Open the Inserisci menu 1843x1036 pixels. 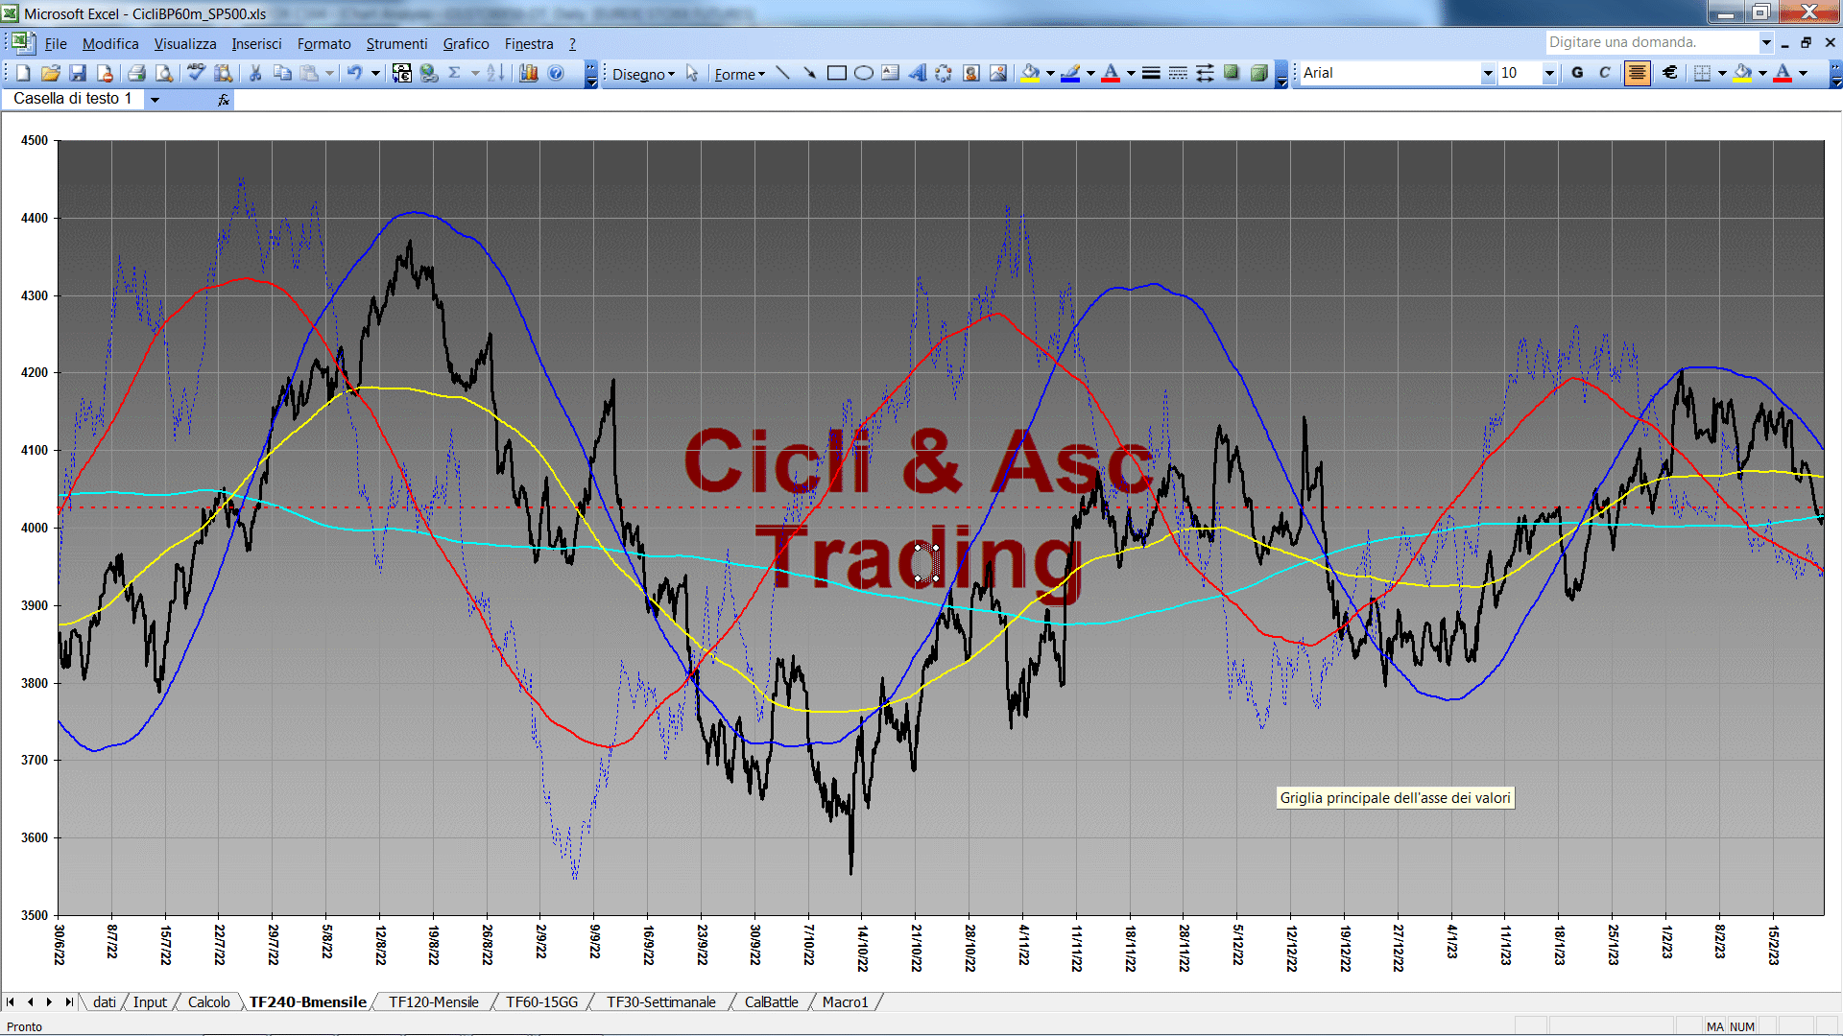pos(256,44)
